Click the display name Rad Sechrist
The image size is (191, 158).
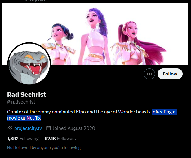[x=26, y=94]
